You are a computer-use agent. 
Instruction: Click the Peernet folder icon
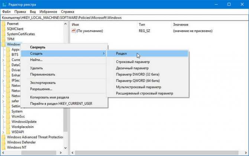[x=3, y=24]
